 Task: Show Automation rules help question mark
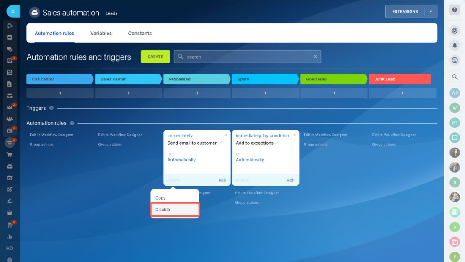pyautogui.click(x=72, y=123)
